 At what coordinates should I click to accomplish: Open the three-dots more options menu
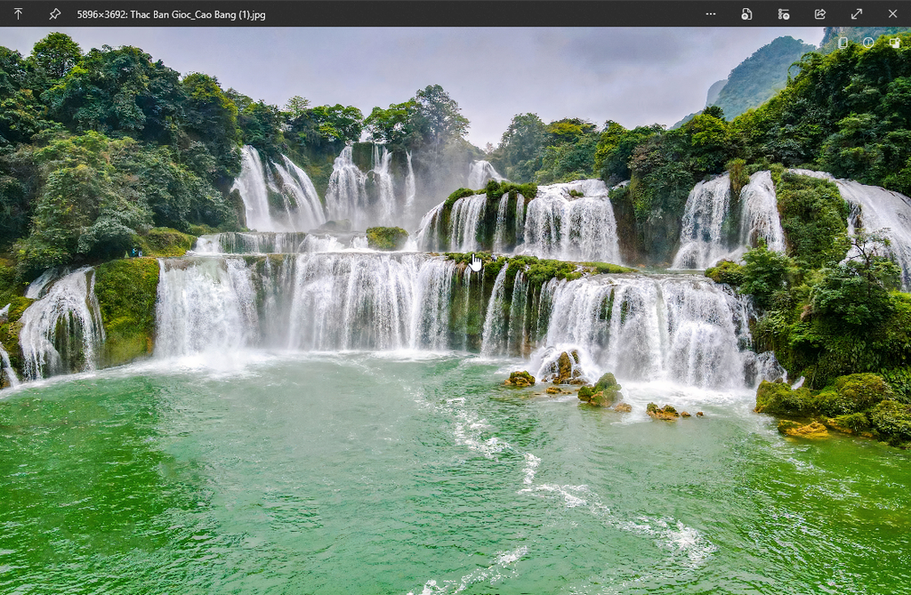[711, 14]
